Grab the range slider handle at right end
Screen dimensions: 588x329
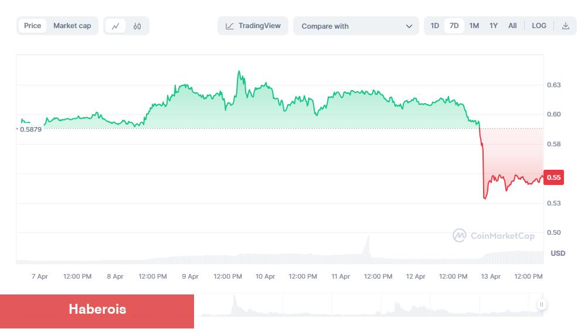[x=542, y=304]
